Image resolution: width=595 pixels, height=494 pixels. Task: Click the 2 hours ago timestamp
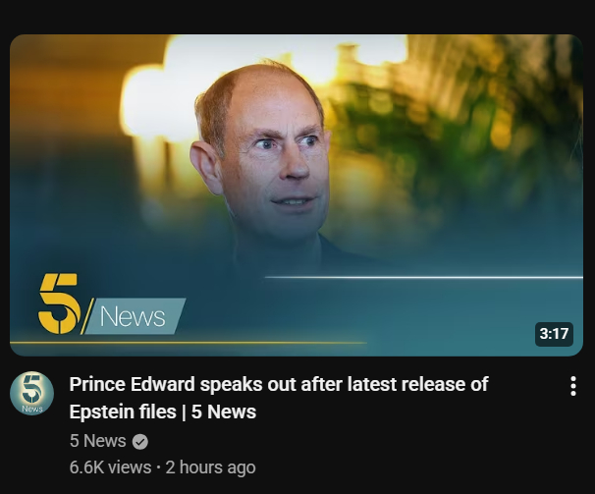point(210,467)
